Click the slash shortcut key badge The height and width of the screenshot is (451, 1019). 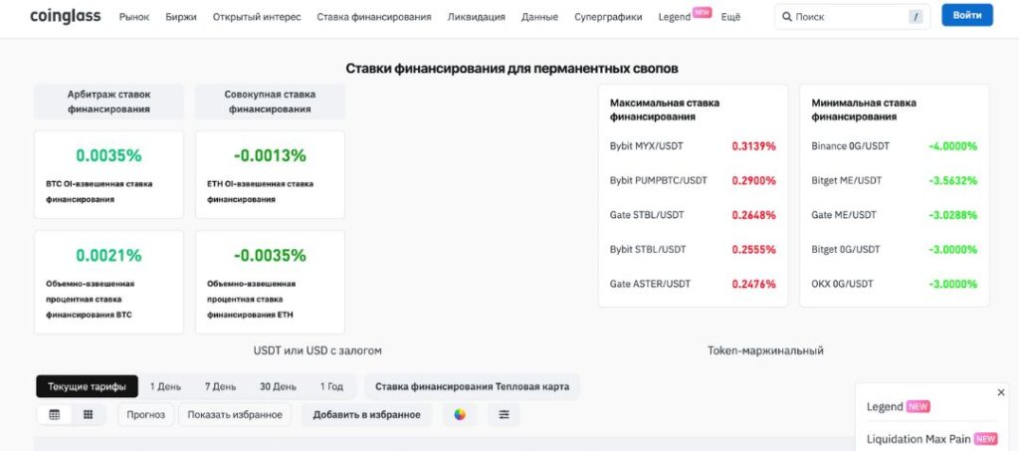(x=916, y=17)
